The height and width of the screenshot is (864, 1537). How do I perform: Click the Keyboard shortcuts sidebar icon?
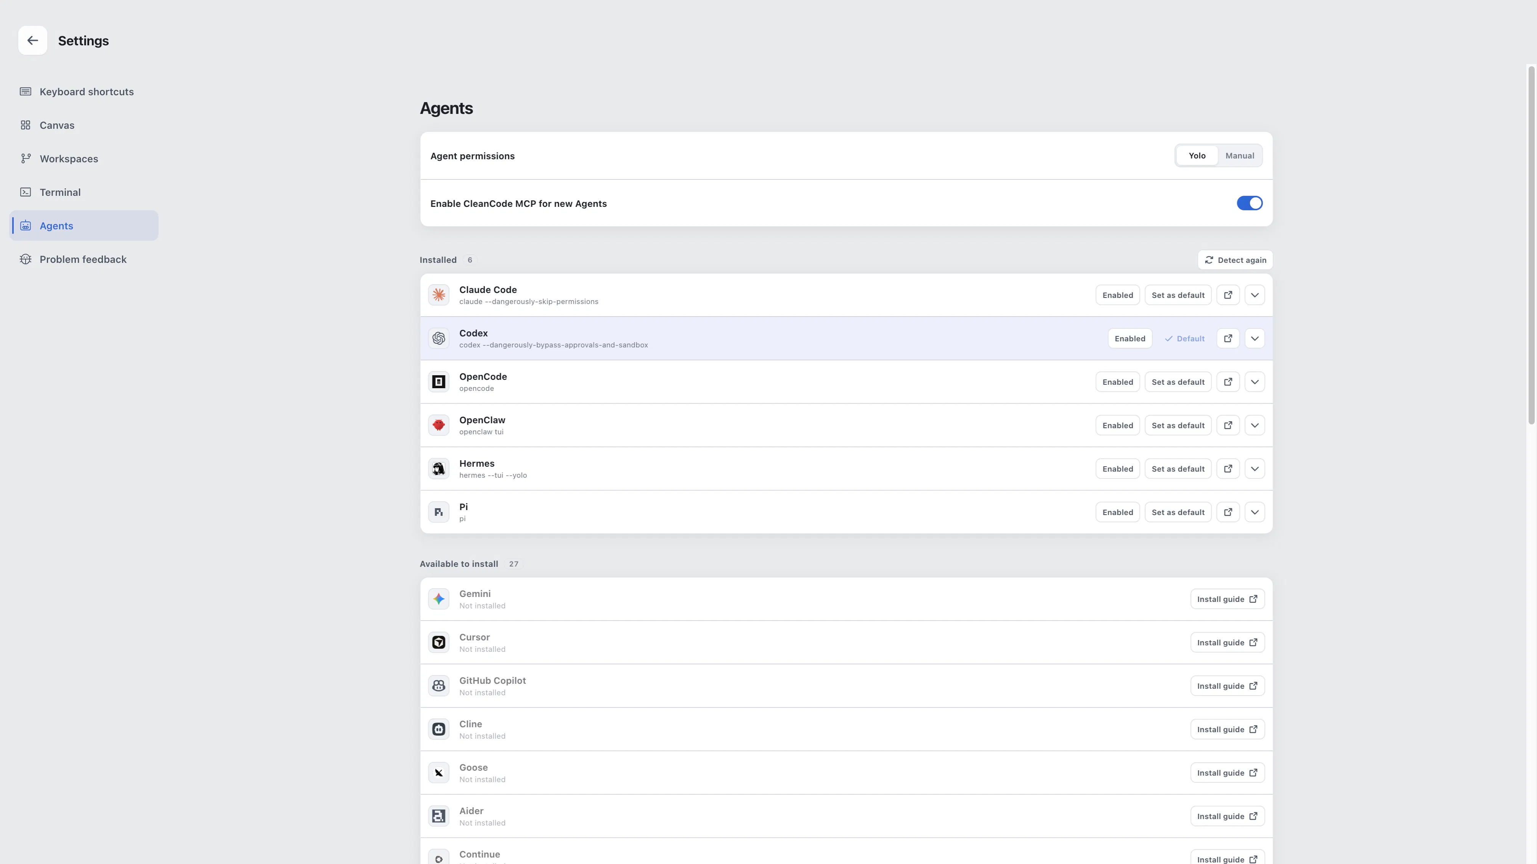26,92
